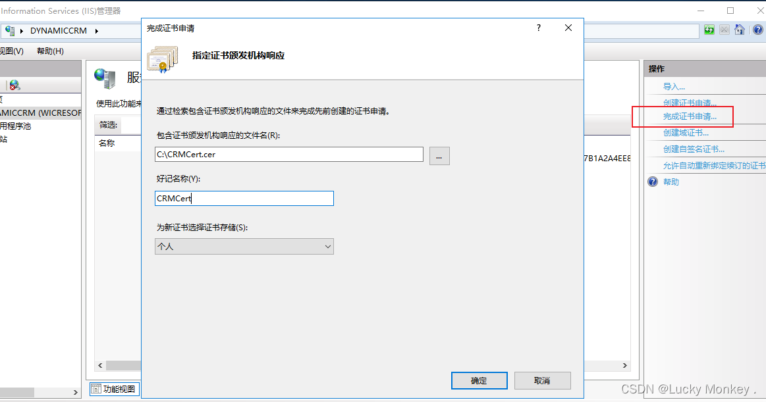Click the server globe icon in the breadcrumb bar
Image resolution: width=766 pixels, height=402 pixels.
pyautogui.click(x=11, y=30)
